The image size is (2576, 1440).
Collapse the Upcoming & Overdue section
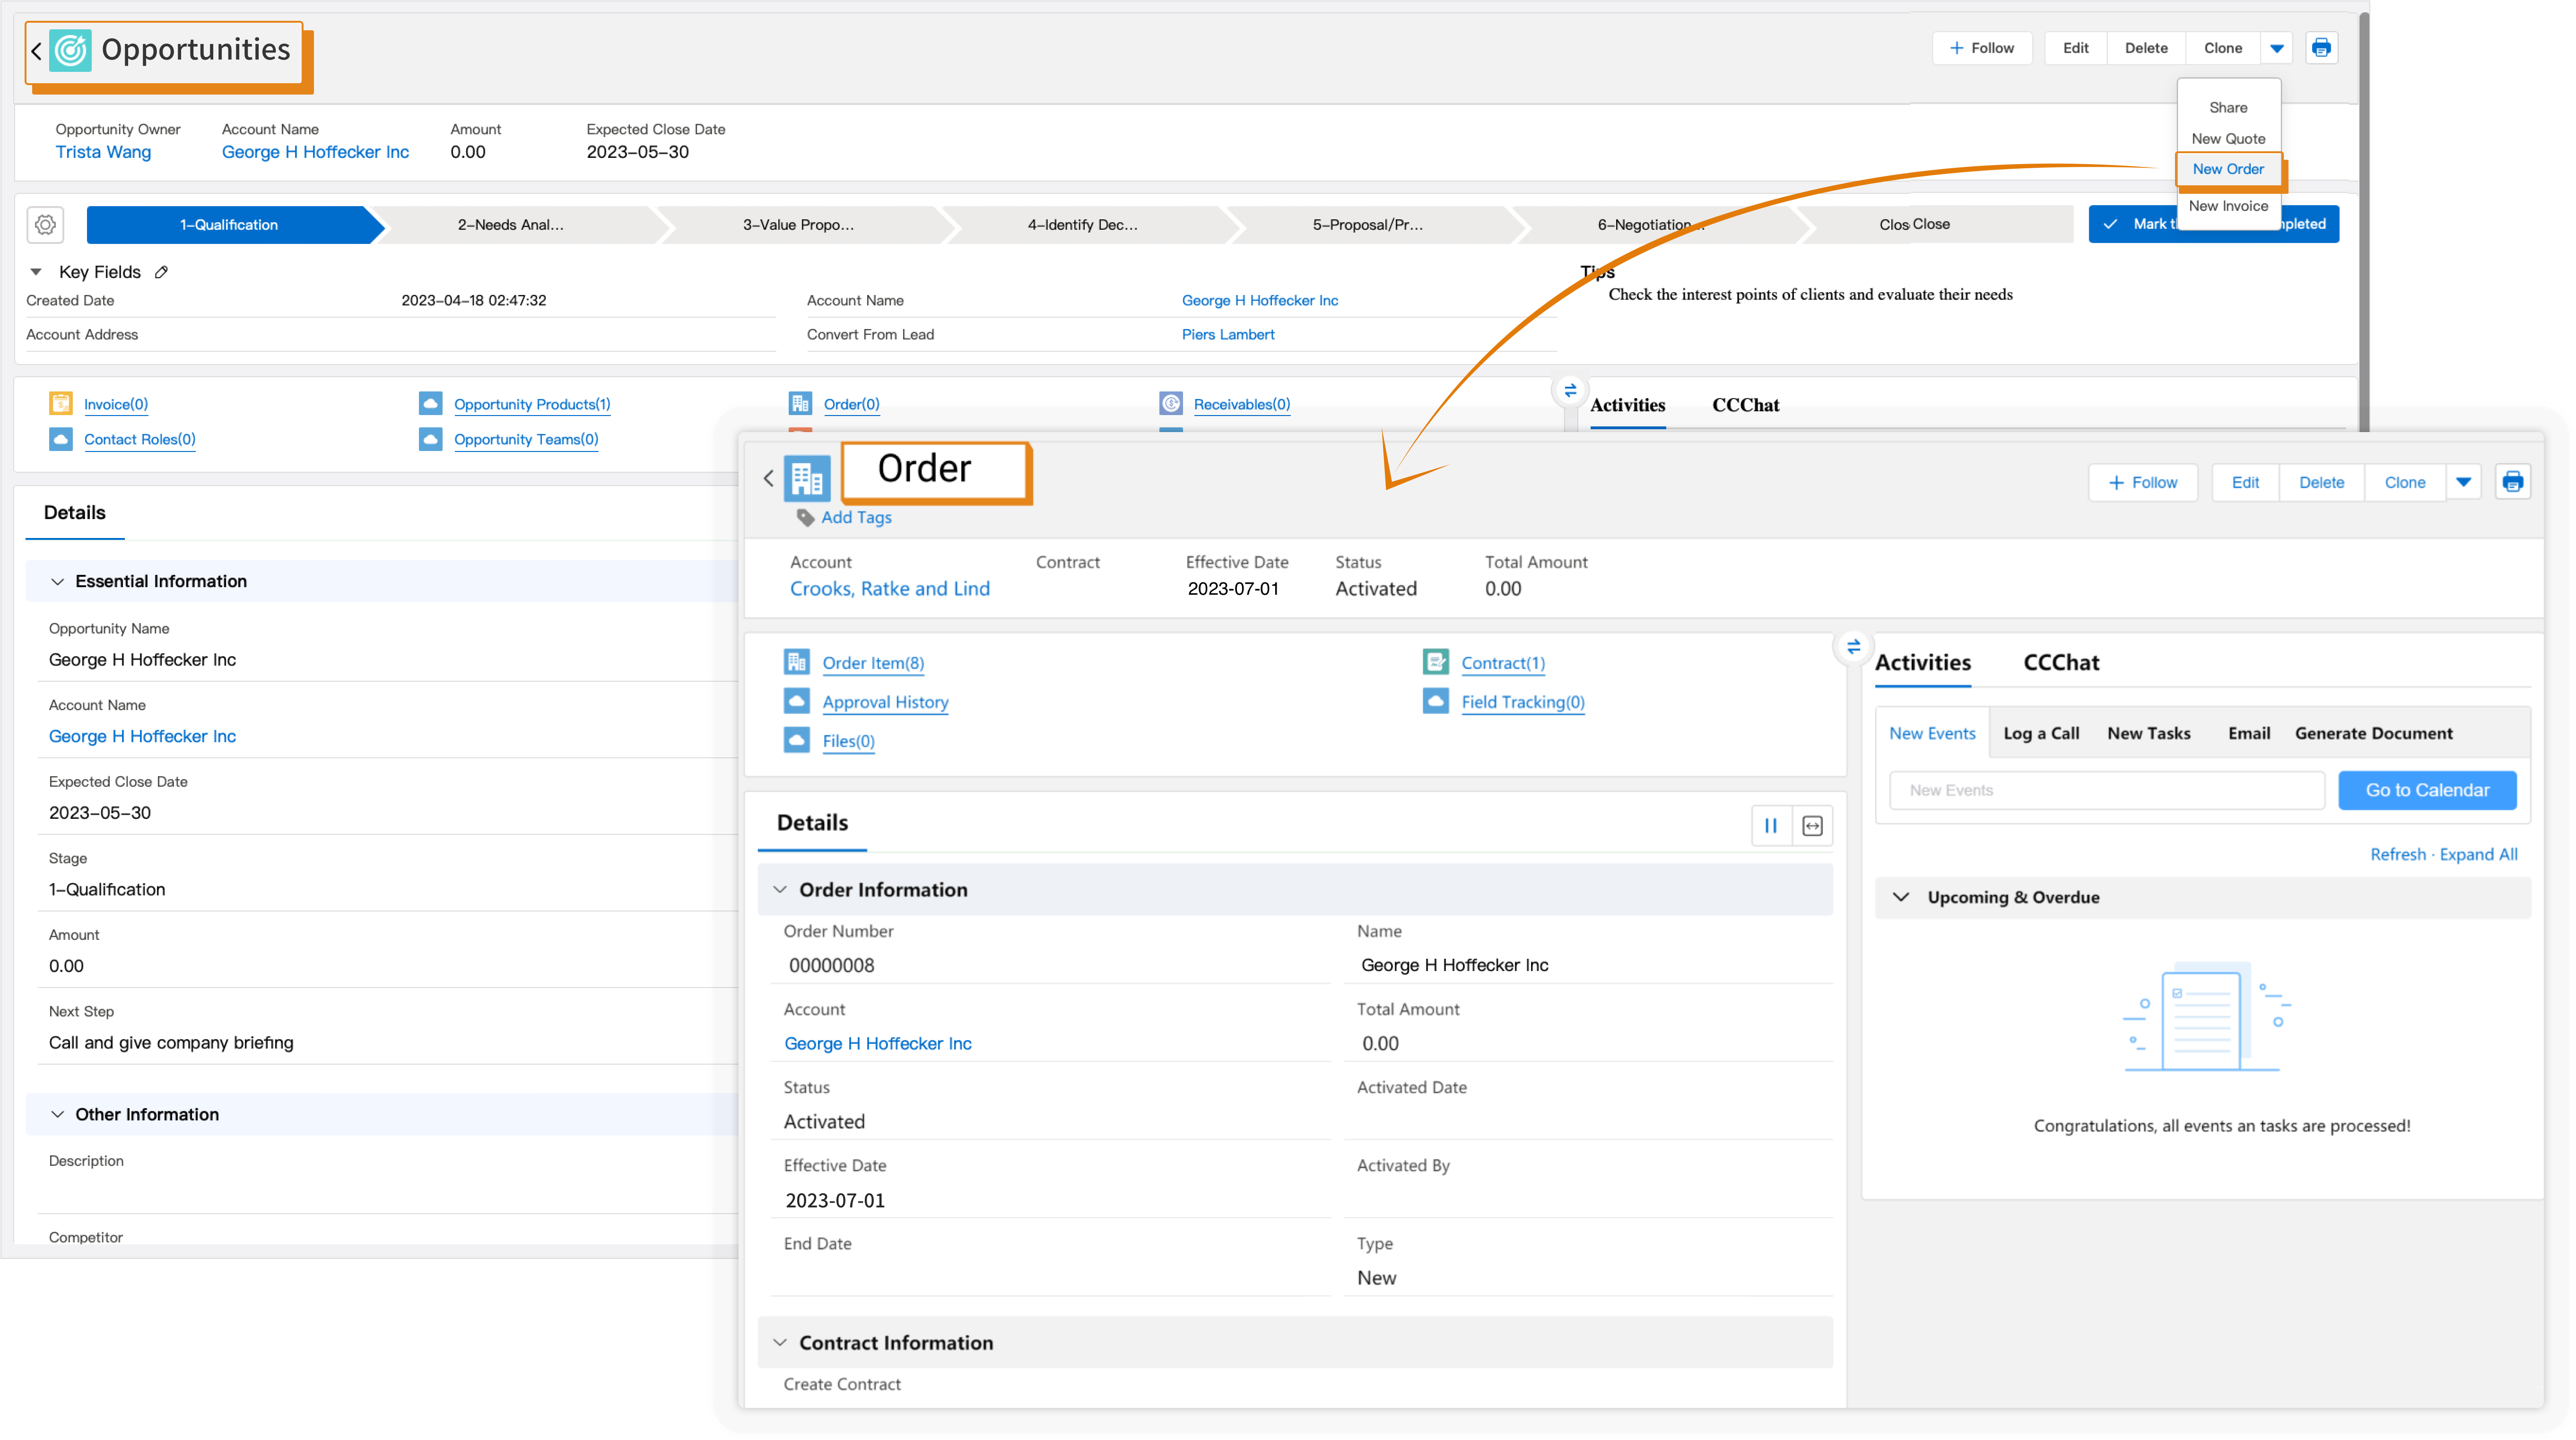pos(1901,897)
